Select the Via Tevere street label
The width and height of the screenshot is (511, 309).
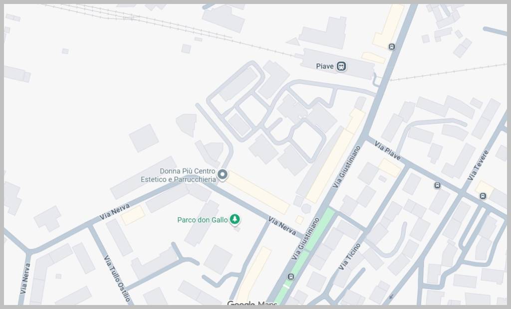[x=478, y=165]
